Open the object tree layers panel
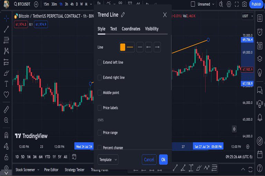This screenshot has width=265, height=176. pyautogui.click(x=260, y=59)
